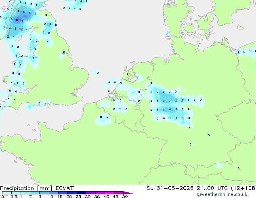This screenshot has width=256, height=198.
Task: Click the "ECMWF" model label
Action: click(65, 188)
